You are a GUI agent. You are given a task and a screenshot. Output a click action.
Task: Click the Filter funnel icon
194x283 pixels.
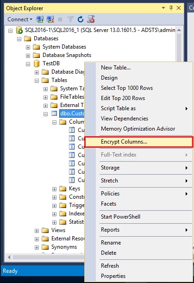[x=70, y=19]
